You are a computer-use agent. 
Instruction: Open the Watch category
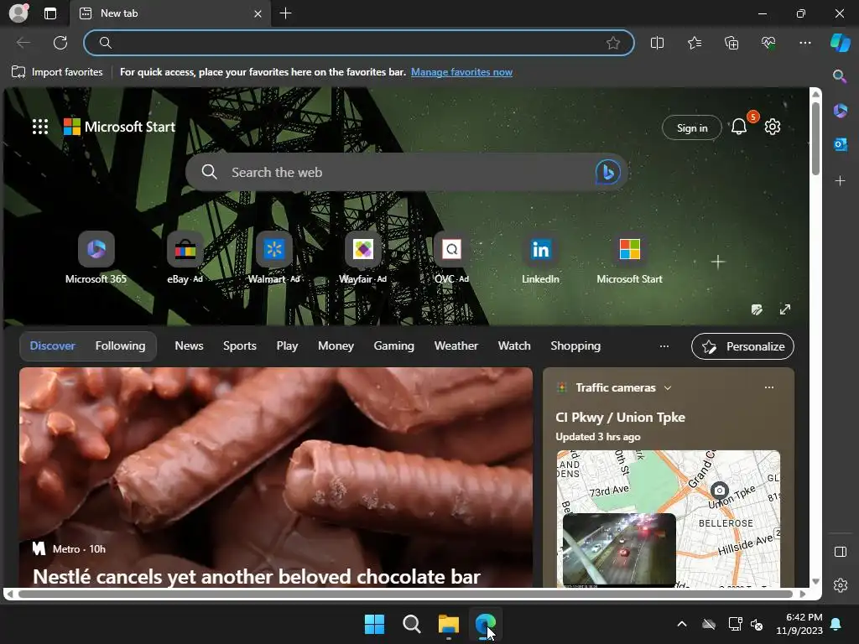(x=514, y=345)
